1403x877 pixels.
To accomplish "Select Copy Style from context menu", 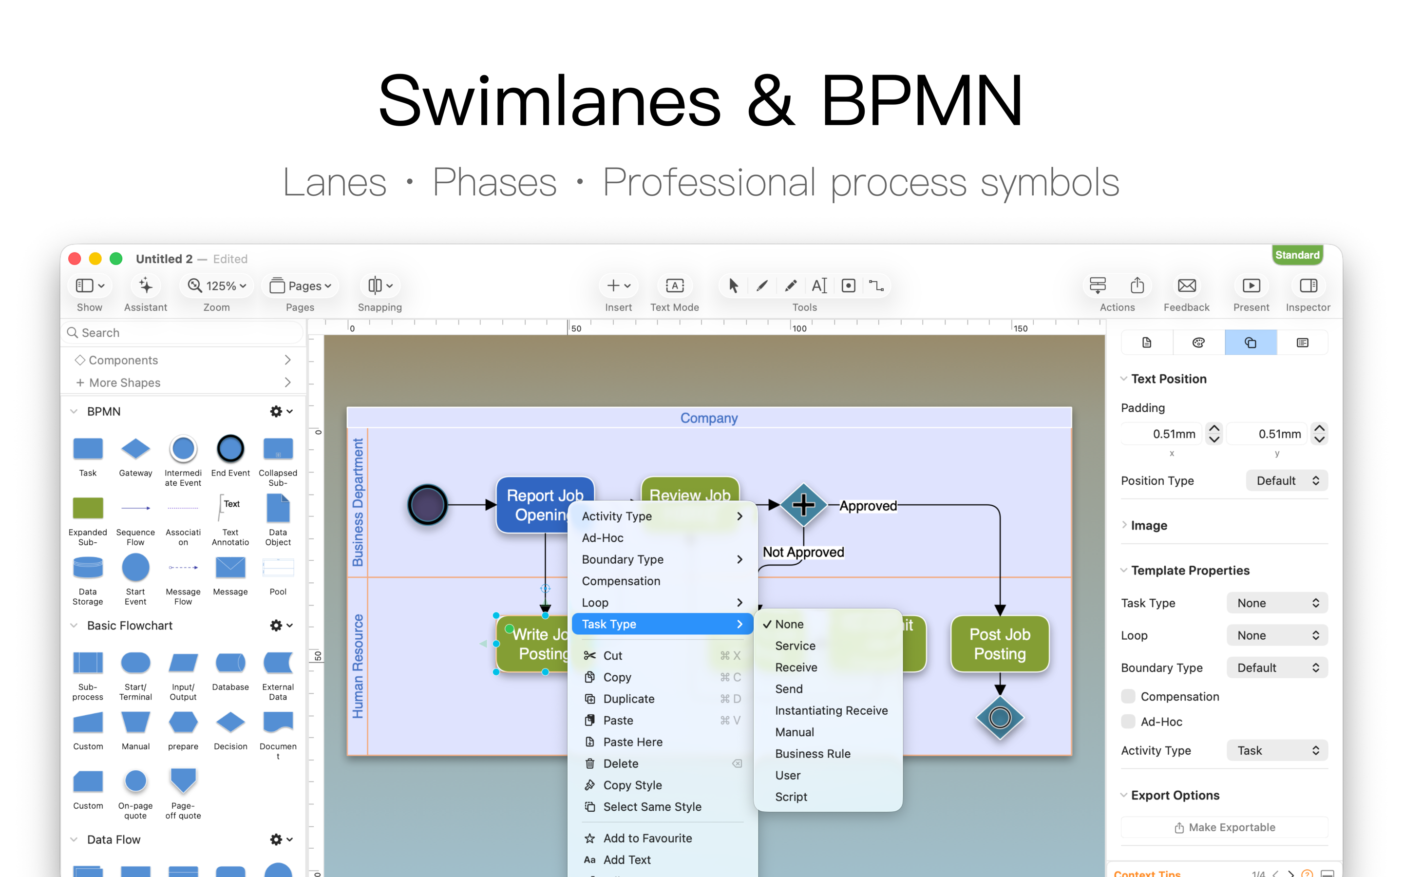I will pyautogui.click(x=662, y=785).
